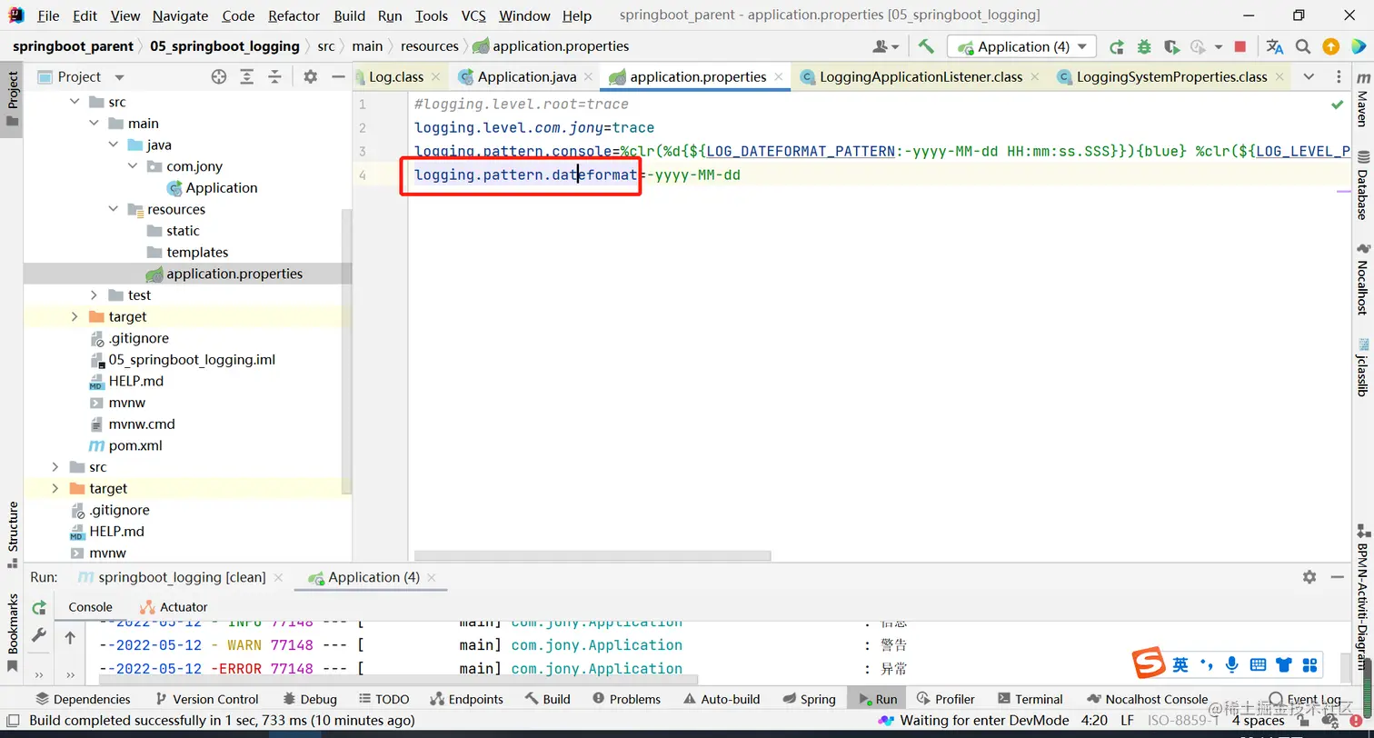Image resolution: width=1374 pixels, height=738 pixels.
Task: Open Maven tool window
Action: coord(1362,98)
